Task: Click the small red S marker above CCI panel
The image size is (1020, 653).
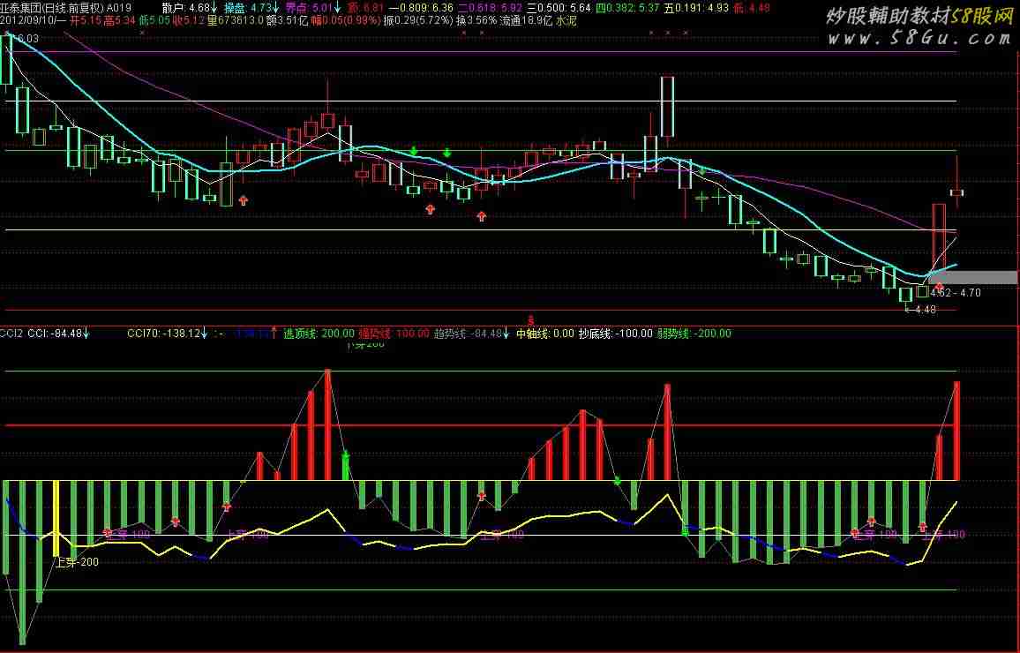Action: (530, 319)
